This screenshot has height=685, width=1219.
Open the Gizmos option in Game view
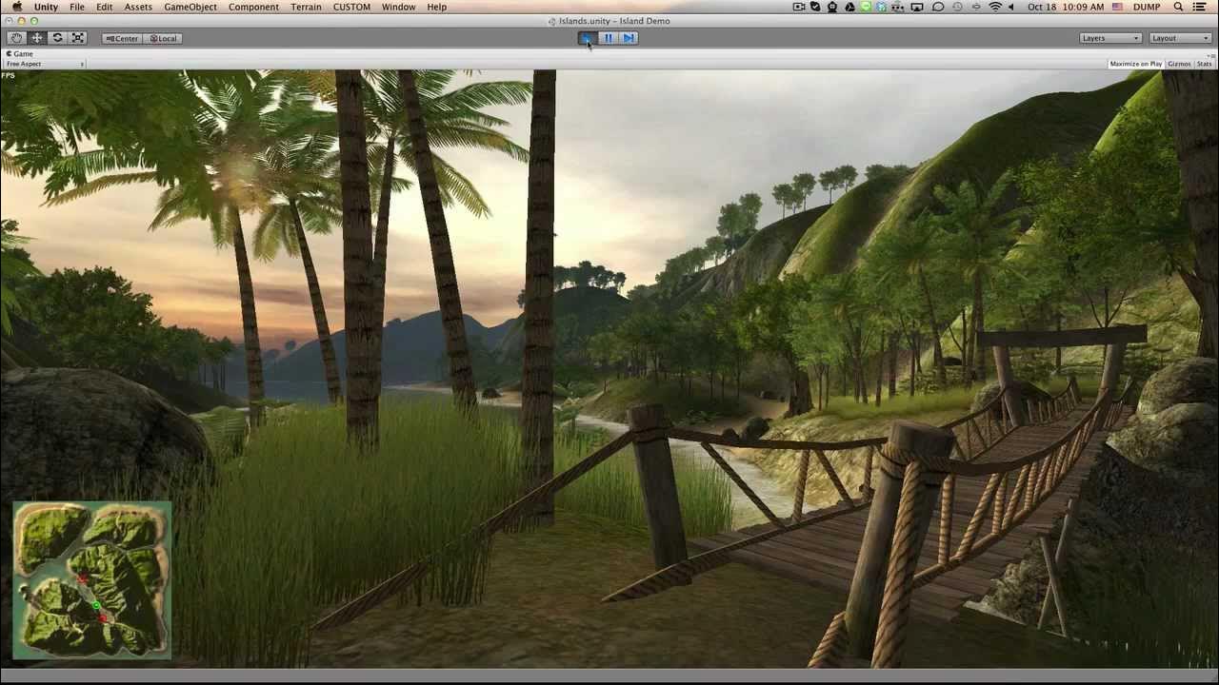pyautogui.click(x=1179, y=64)
